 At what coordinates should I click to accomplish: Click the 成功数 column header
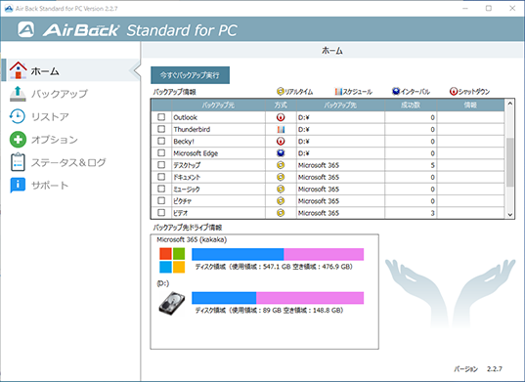(411, 106)
